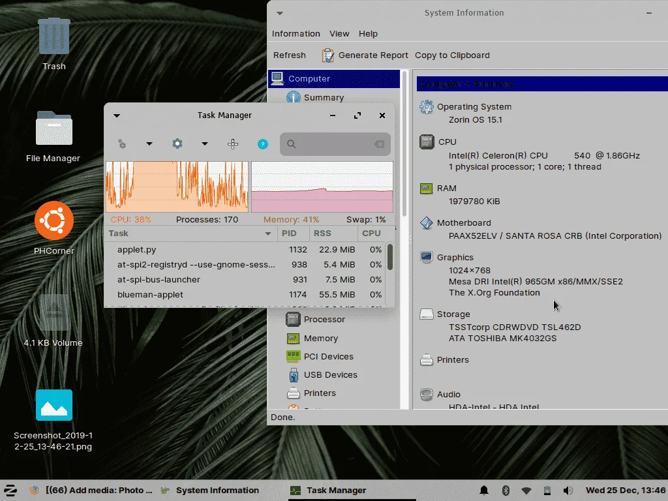Click the volume speaker tray icon

(568, 491)
